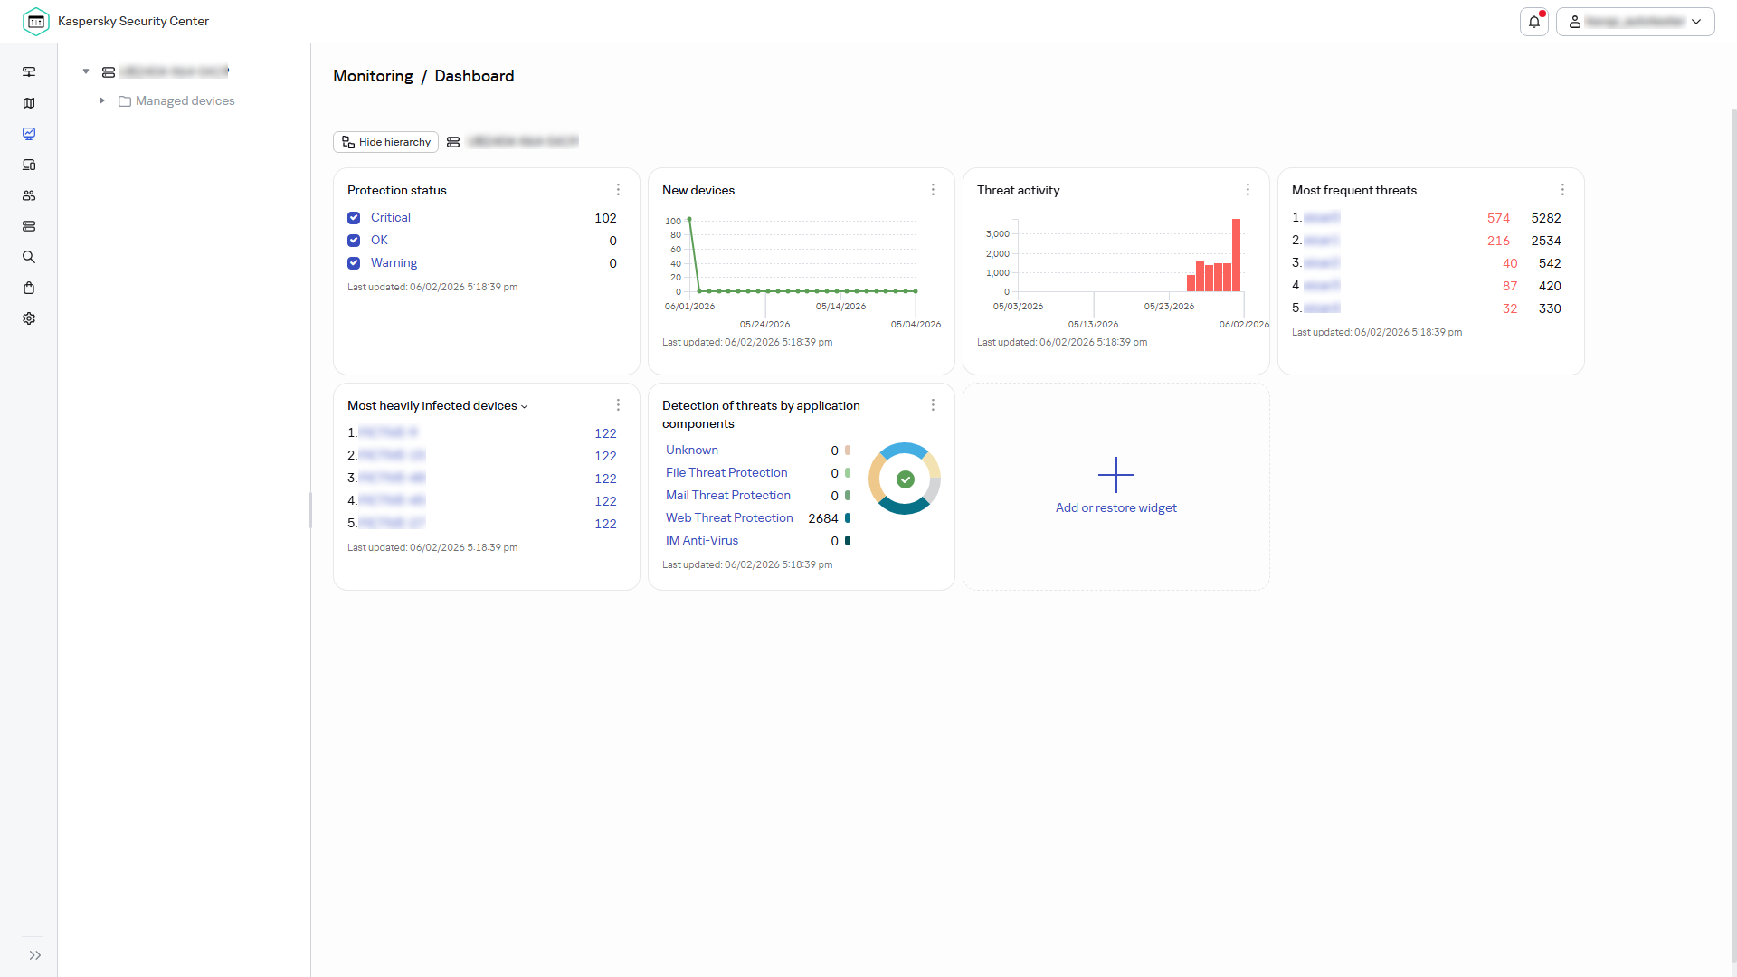The width and height of the screenshot is (1737, 977).
Task: Open New devices widget menu
Action: point(934,190)
